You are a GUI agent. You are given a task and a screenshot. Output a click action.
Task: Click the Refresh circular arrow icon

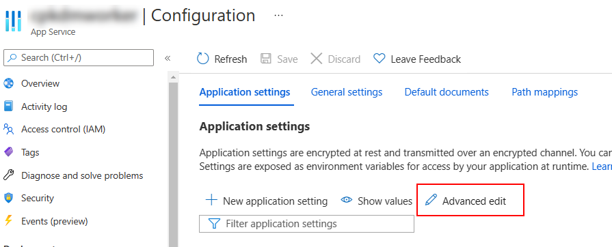(x=203, y=59)
